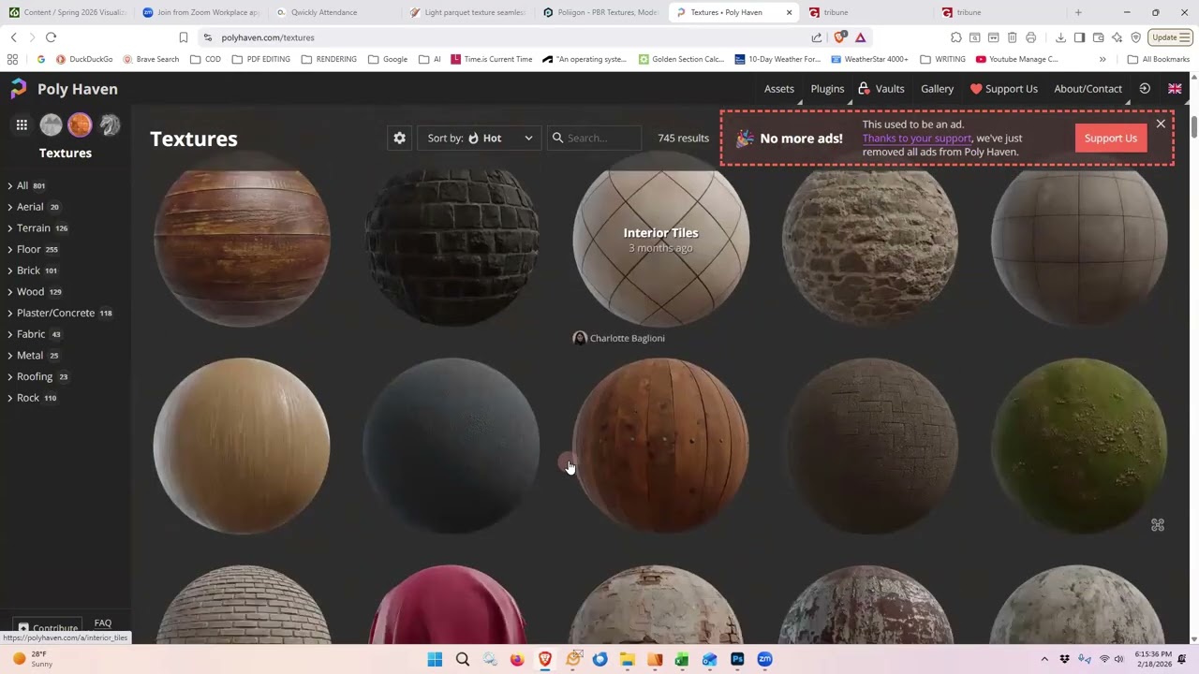Close the No more ads banner

click(1161, 124)
